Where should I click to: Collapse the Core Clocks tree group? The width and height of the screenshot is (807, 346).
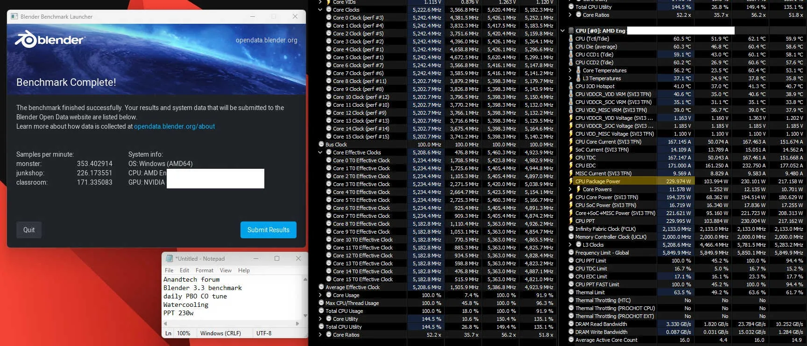pos(320,10)
